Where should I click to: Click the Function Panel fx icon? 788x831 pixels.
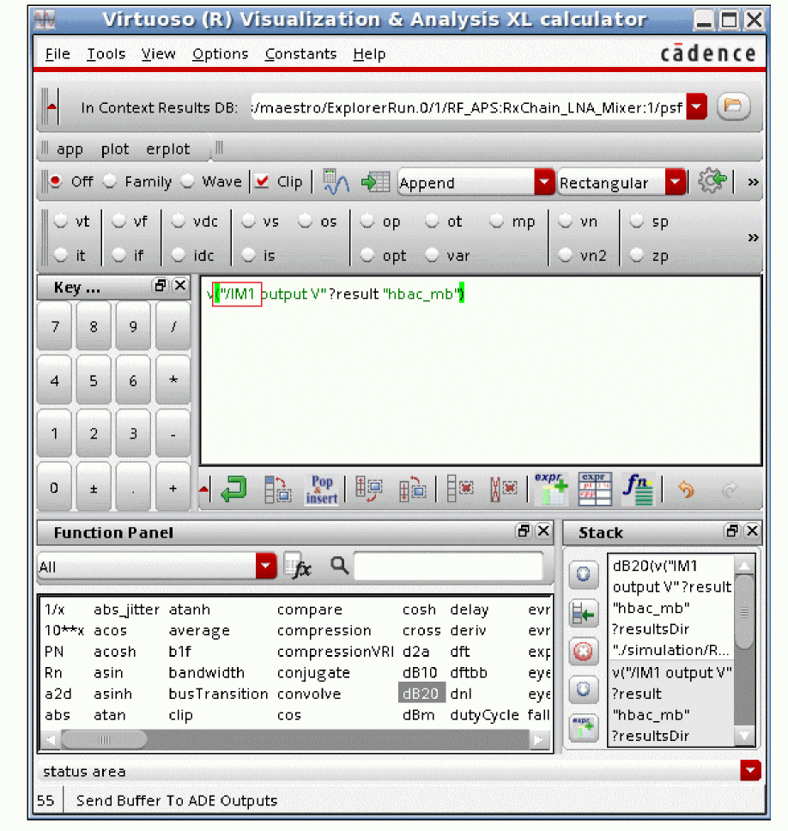pos(297,567)
